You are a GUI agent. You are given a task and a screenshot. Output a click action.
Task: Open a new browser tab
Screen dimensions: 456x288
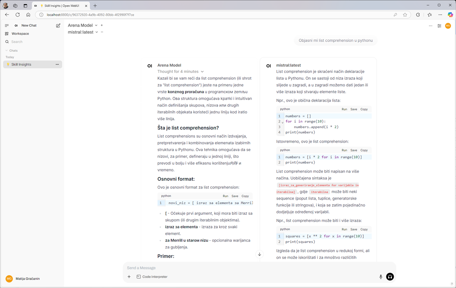click(x=95, y=6)
